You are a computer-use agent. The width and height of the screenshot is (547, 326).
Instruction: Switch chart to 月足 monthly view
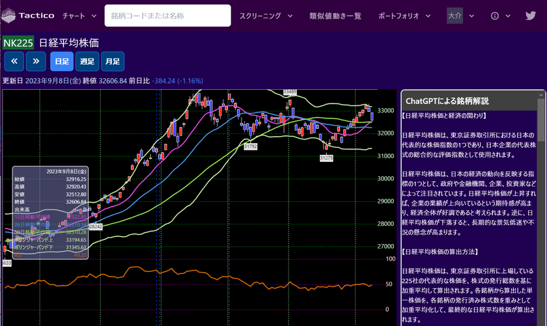113,61
